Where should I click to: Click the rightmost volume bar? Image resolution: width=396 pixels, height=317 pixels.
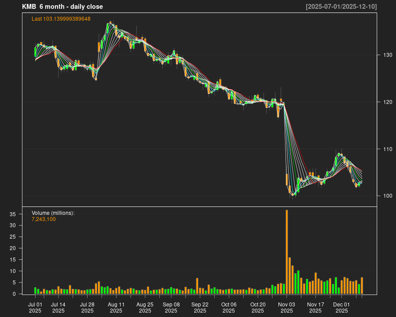click(x=362, y=286)
